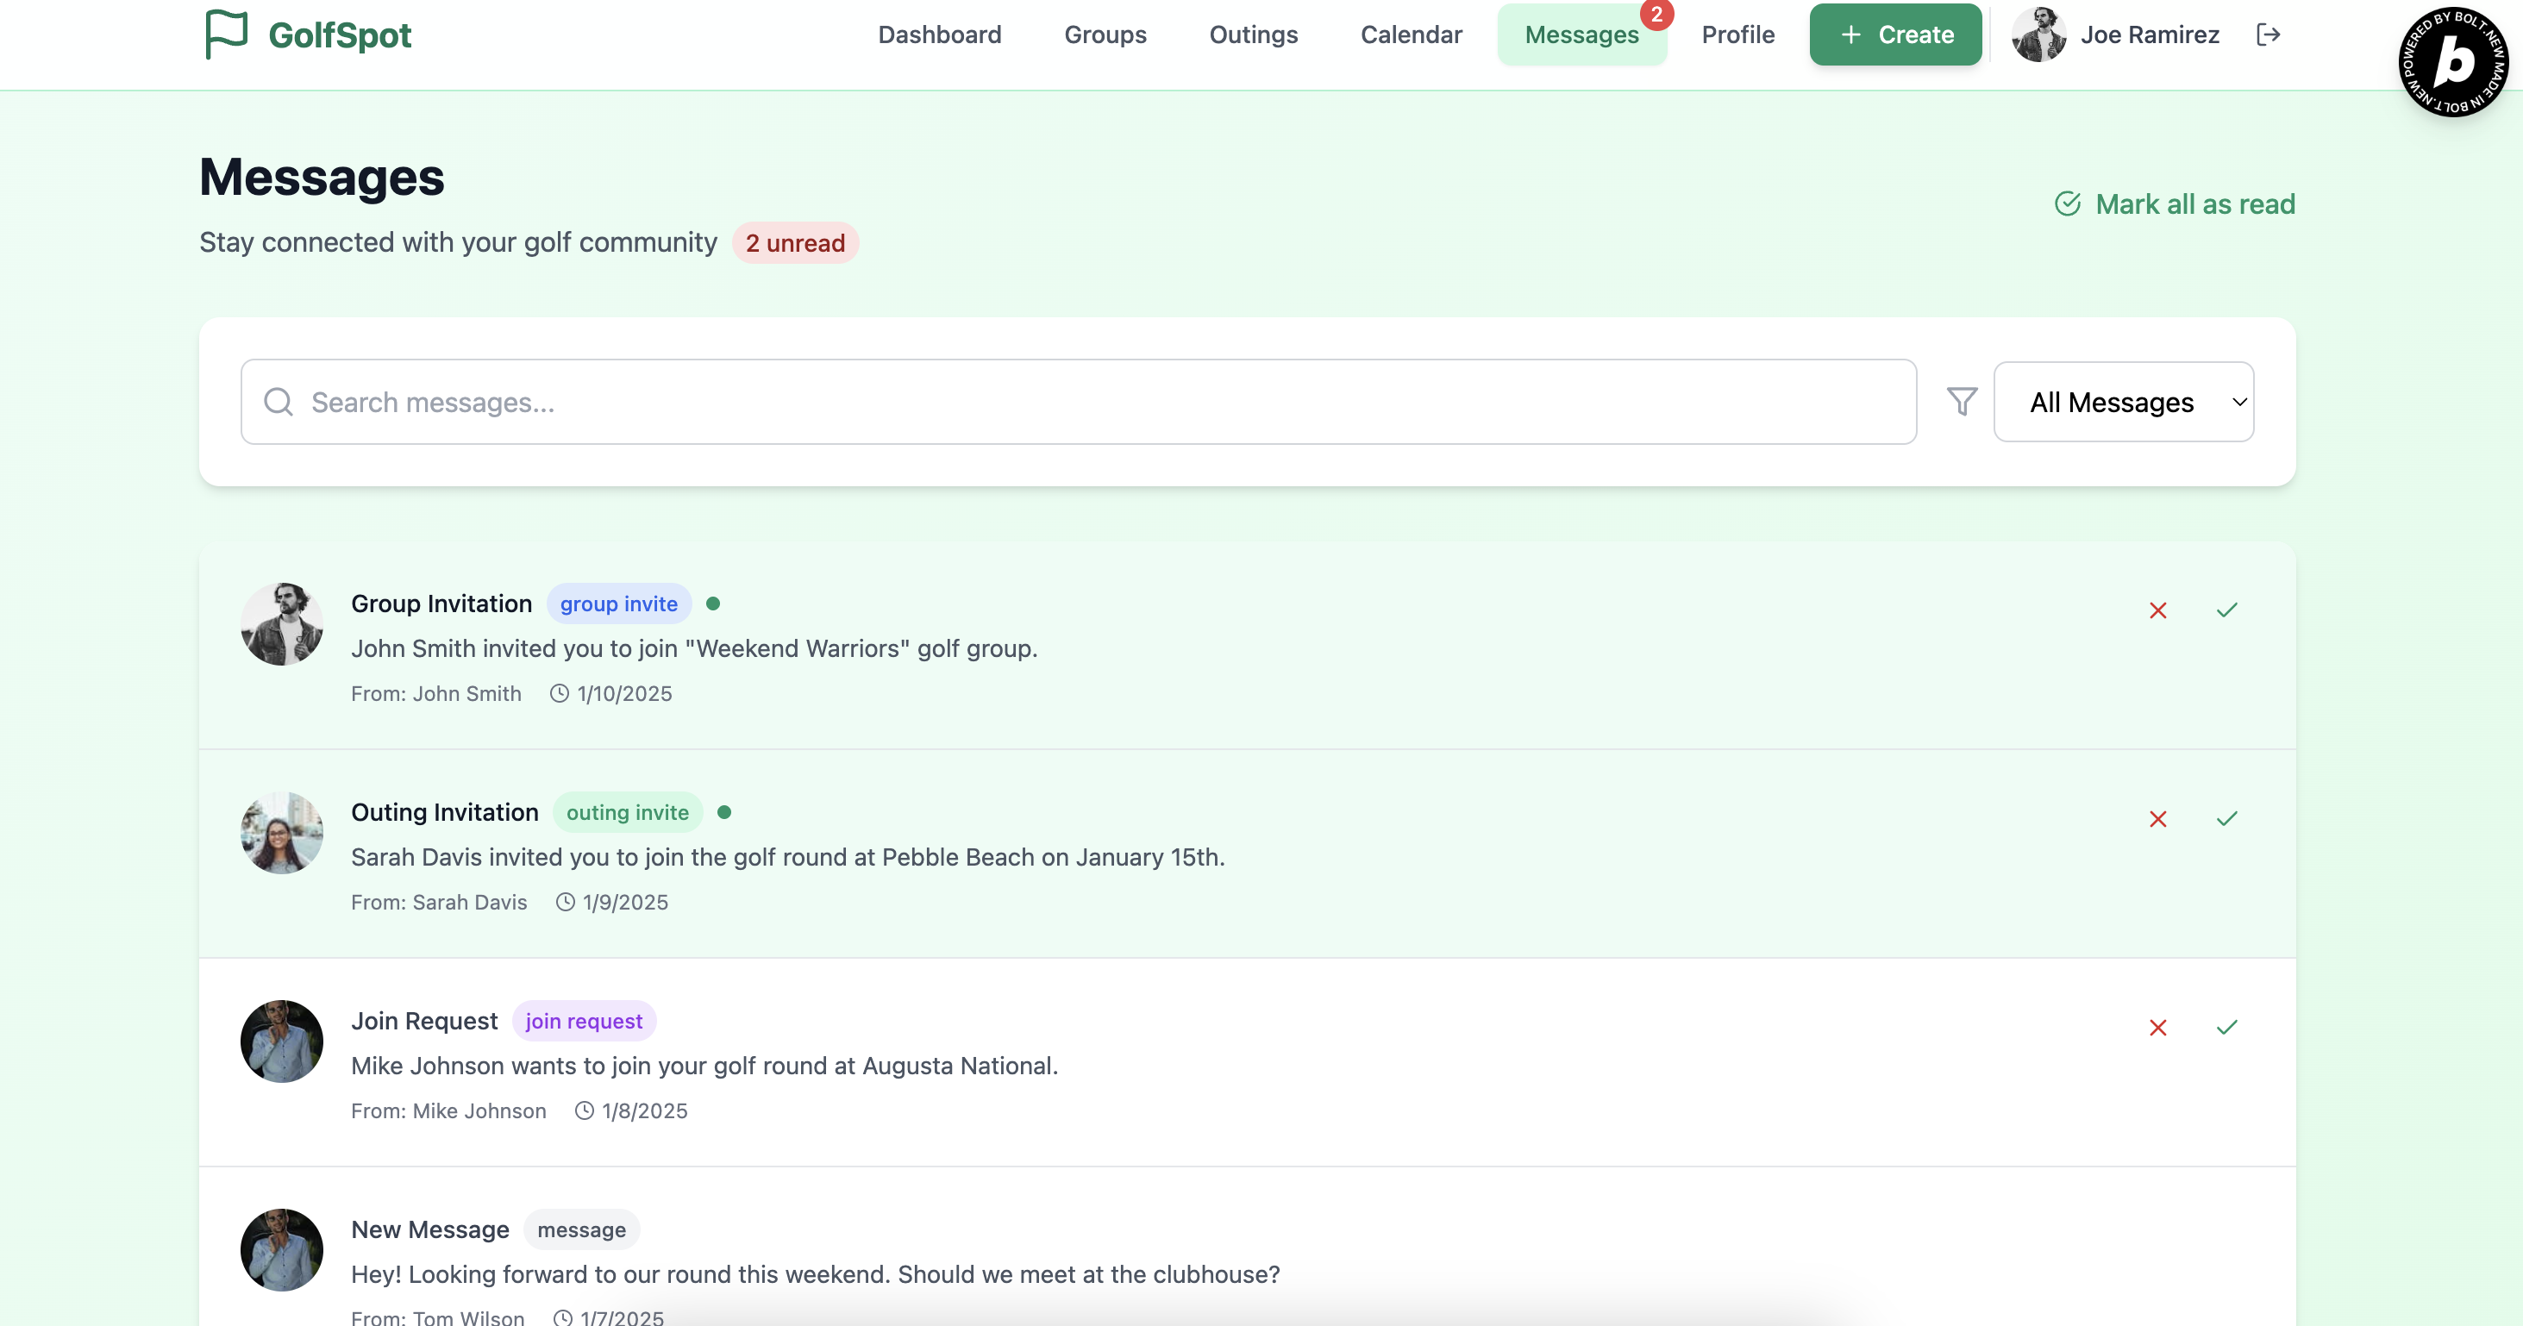
Task: Switch to the Calendar page
Action: [1411, 34]
